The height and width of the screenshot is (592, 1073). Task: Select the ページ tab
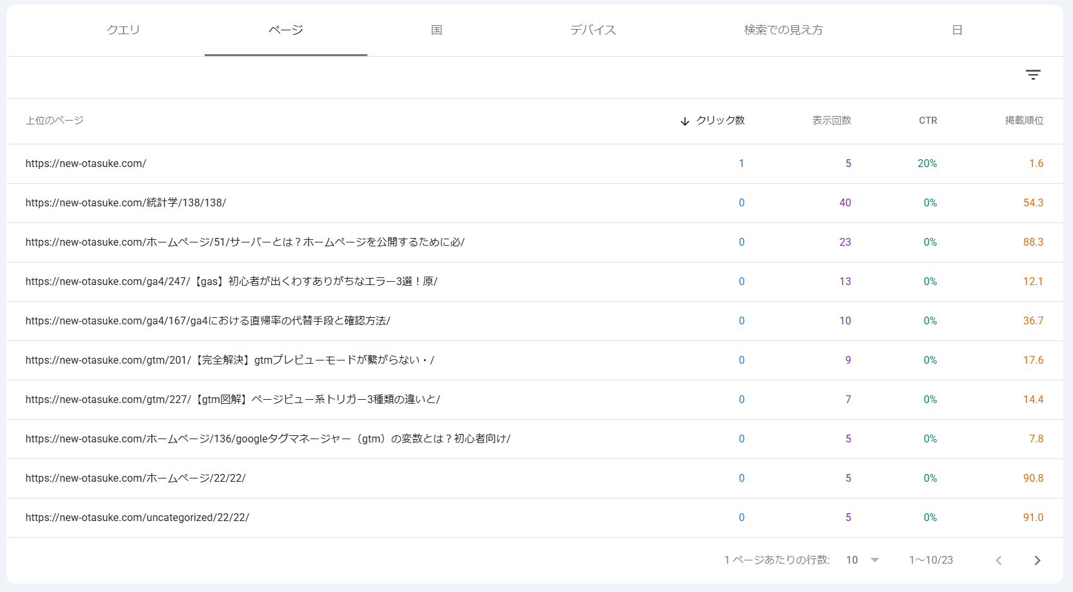point(286,30)
